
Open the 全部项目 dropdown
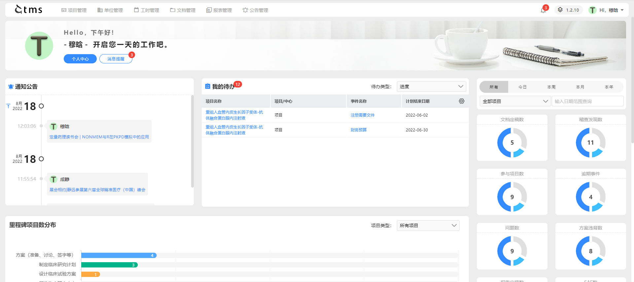(515, 101)
